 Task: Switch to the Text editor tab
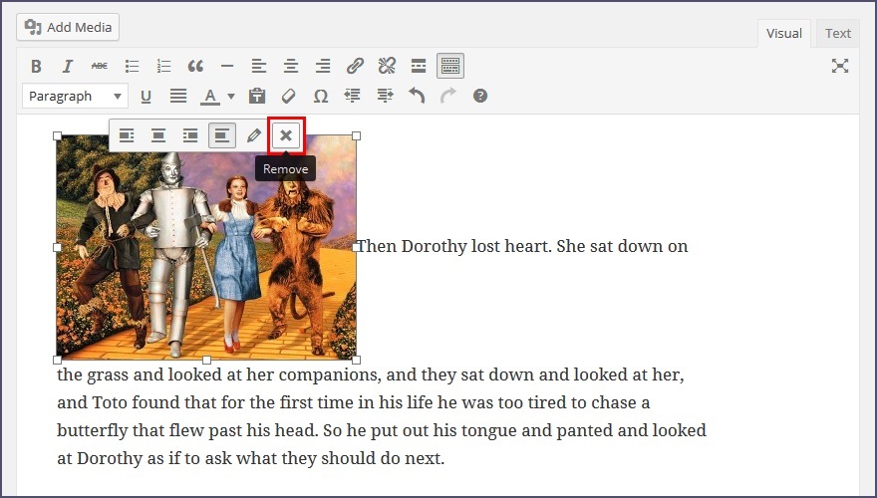(838, 34)
